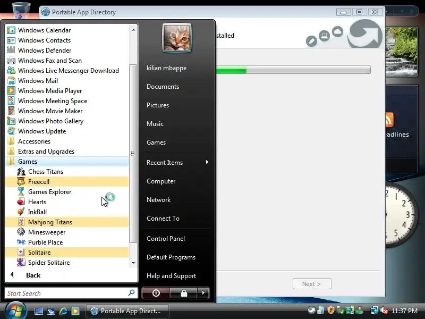Viewport: 425px width, 319px height.
Task: Expand the Accessories folder
Action: click(67, 141)
